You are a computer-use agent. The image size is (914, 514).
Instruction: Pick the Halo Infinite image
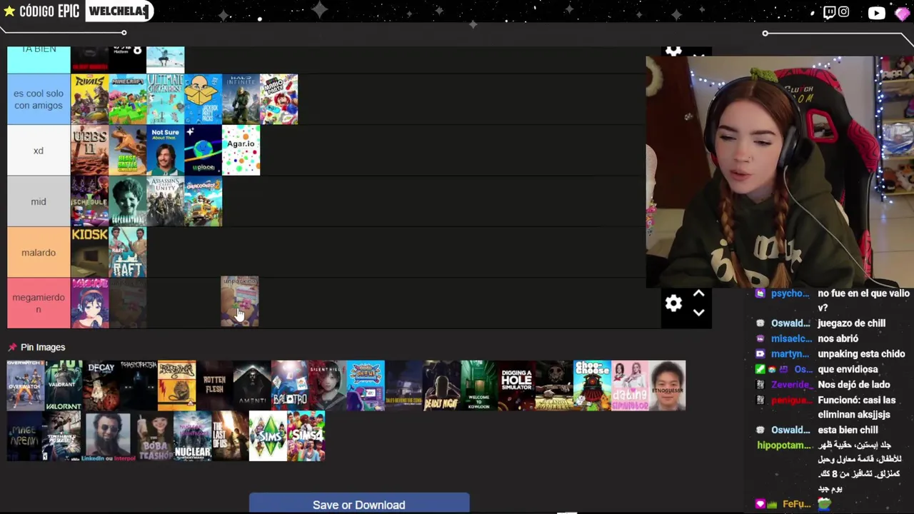point(241,99)
